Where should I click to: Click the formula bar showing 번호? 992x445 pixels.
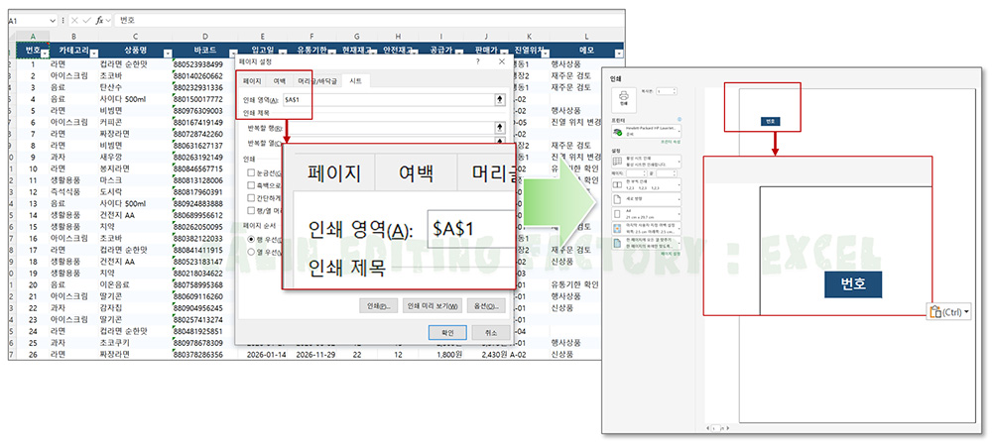(367, 20)
